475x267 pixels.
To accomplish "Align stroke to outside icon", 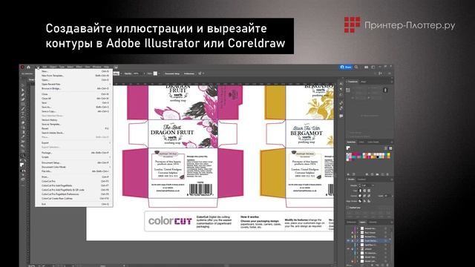I will pyautogui.click(x=369, y=201).
